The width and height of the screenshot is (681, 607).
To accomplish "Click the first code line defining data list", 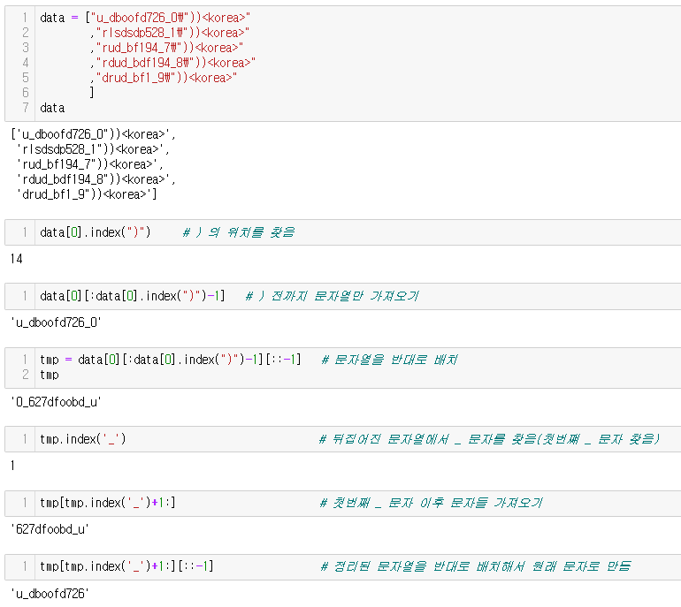I will 145,18.
